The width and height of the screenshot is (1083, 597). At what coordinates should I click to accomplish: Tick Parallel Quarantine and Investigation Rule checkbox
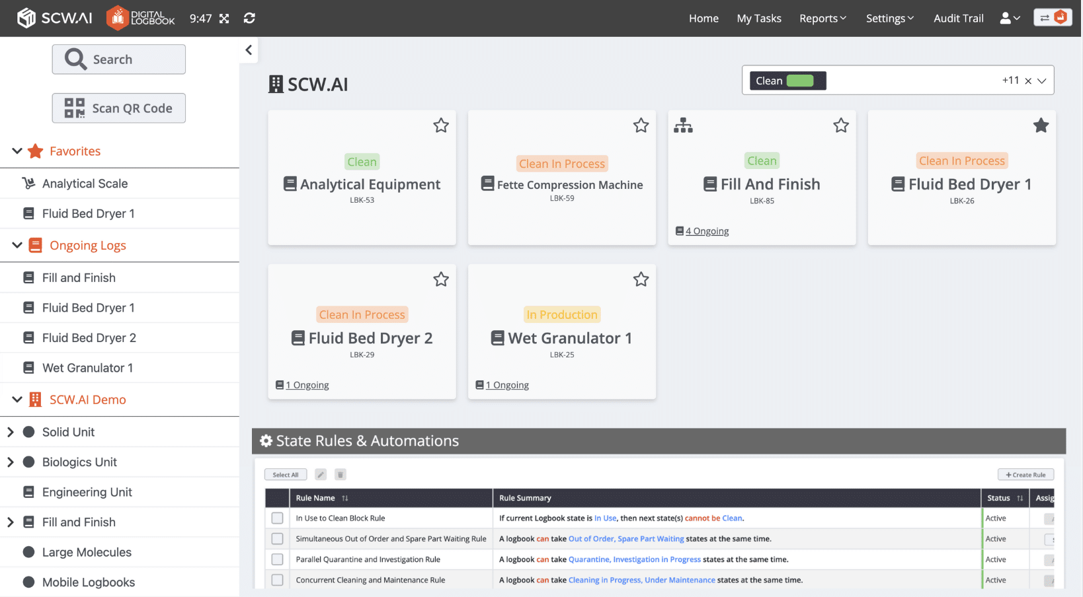tap(277, 559)
